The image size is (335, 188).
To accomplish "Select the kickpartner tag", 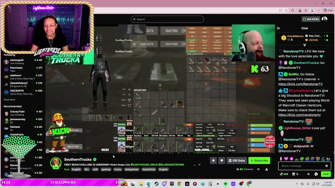I will pos(132,169).
